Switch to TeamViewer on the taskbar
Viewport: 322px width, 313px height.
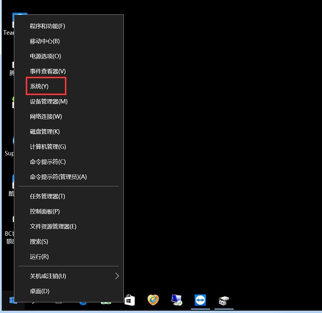tap(201, 300)
